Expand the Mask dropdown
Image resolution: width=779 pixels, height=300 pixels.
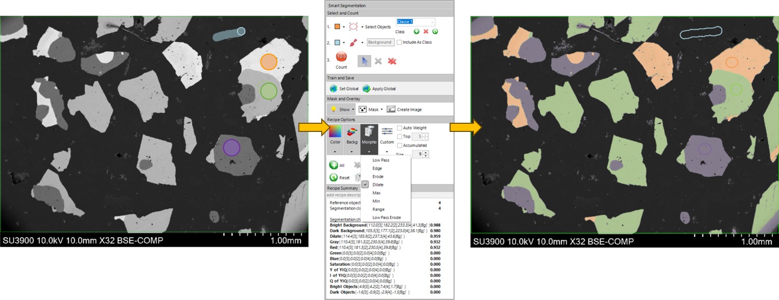[381, 110]
